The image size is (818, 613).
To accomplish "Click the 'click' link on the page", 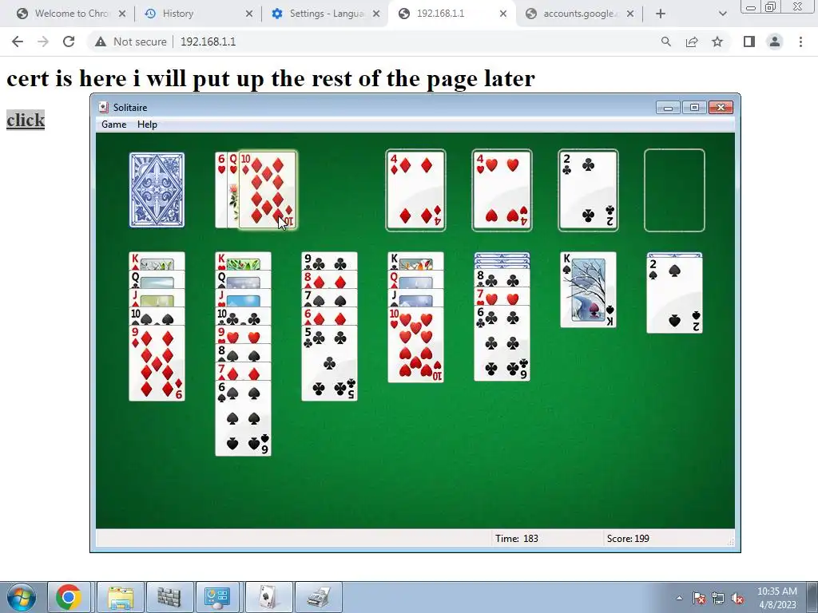I will point(26,120).
